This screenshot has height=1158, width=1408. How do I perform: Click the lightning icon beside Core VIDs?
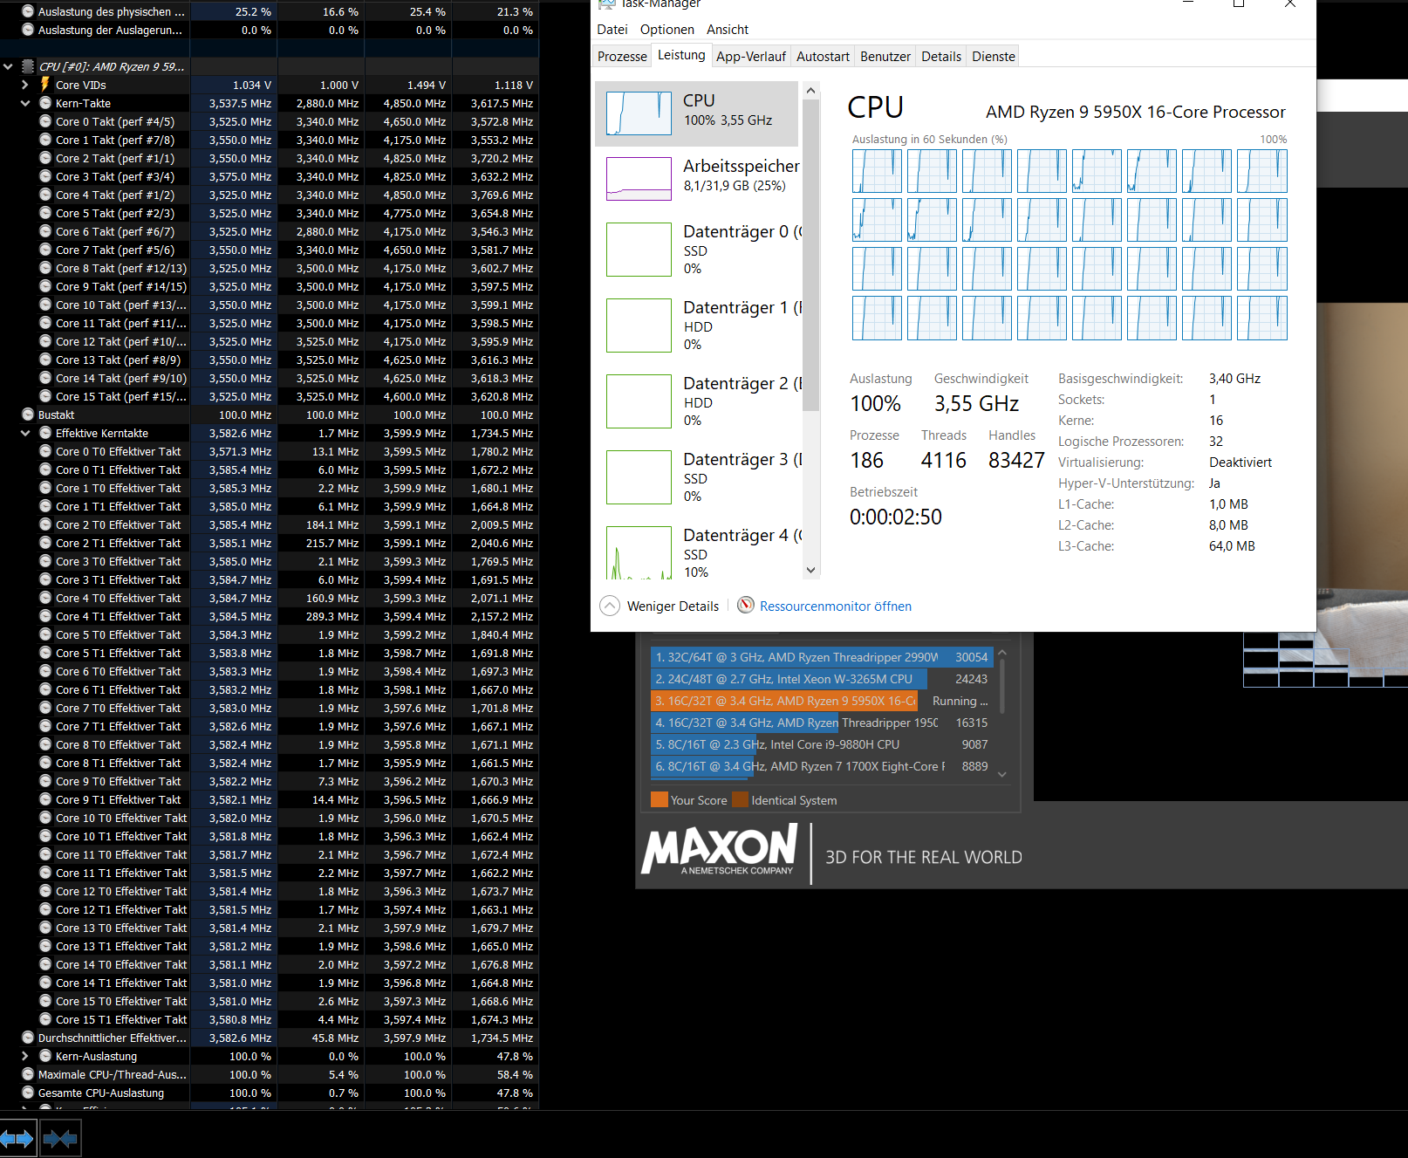click(x=45, y=85)
